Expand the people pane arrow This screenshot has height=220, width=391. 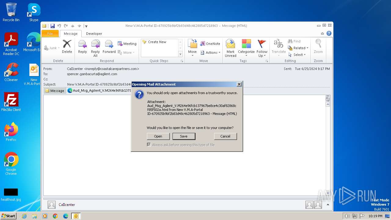328,205
